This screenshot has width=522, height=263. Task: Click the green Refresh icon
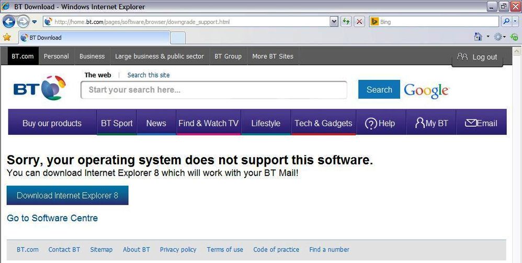tap(346, 22)
